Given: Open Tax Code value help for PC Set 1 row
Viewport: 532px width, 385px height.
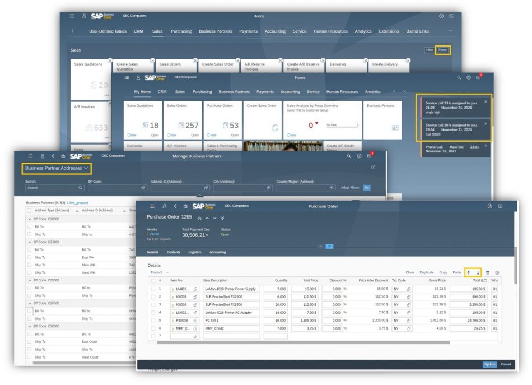Looking at the screenshot, I should click(408, 321).
